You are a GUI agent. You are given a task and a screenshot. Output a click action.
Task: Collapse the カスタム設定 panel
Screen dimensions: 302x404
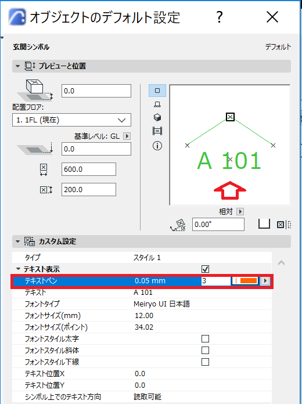tap(17, 241)
